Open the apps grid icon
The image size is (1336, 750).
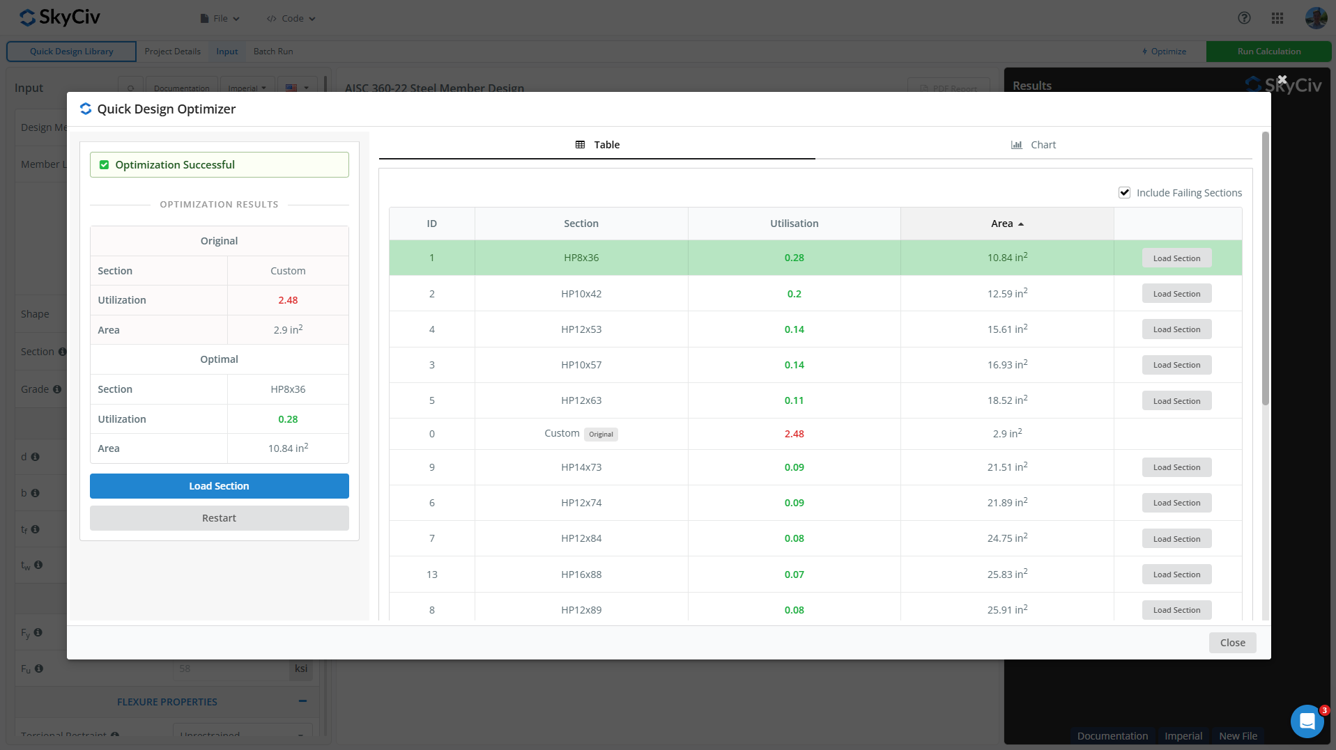point(1277,18)
